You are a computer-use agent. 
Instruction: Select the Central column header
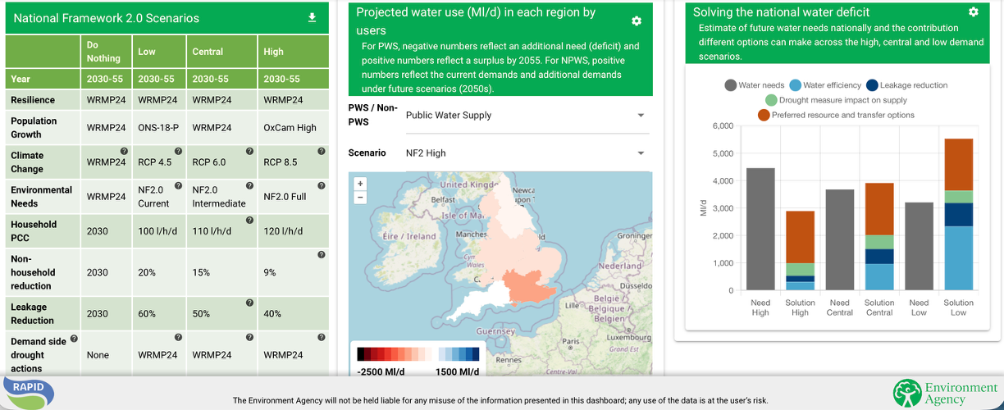(221, 51)
